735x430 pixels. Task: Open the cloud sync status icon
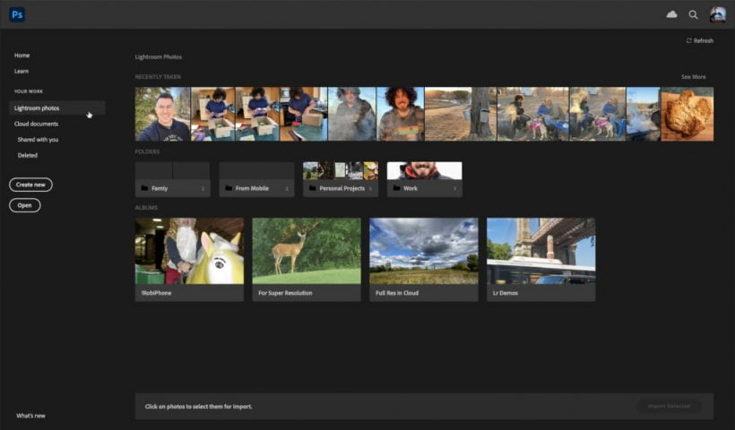671,14
